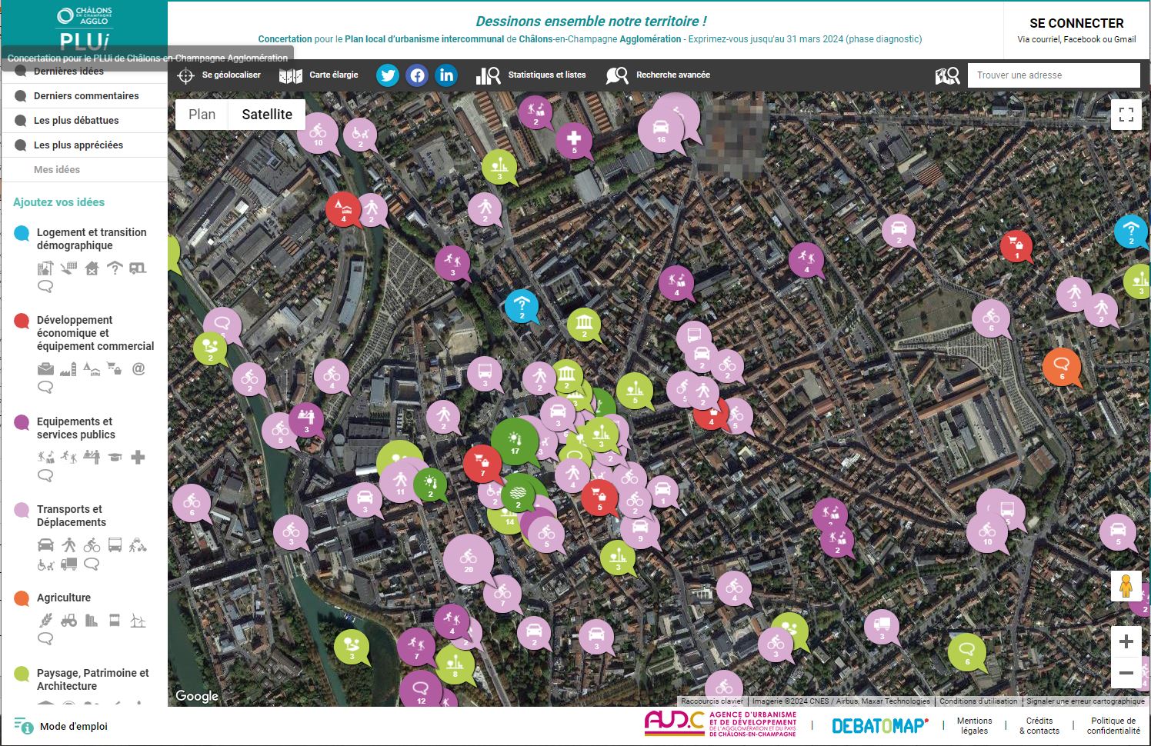Screen dimensions: 1151x746
Task: Expand Paysage, Patrimoine et Architecture category
Action: point(92,679)
